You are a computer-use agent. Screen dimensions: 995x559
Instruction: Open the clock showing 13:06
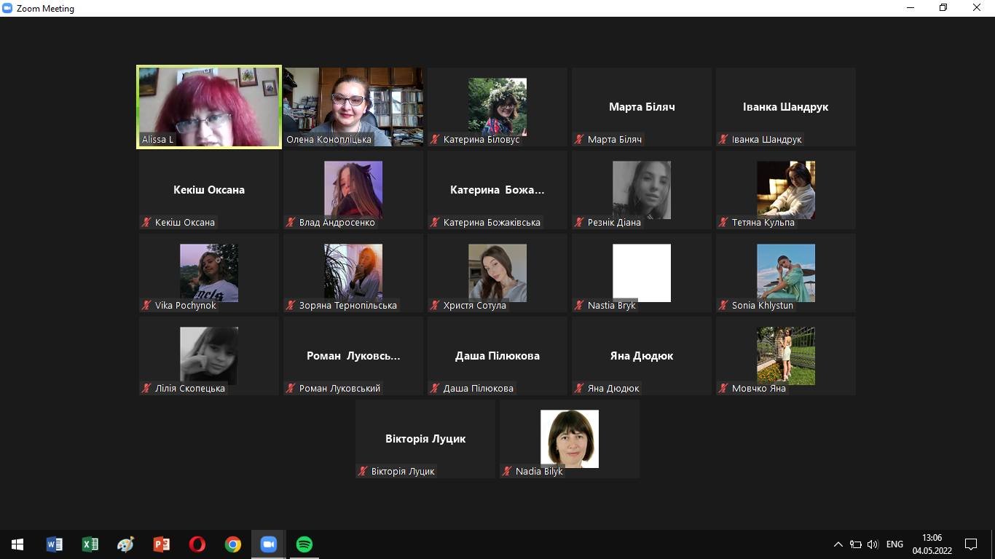click(932, 544)
